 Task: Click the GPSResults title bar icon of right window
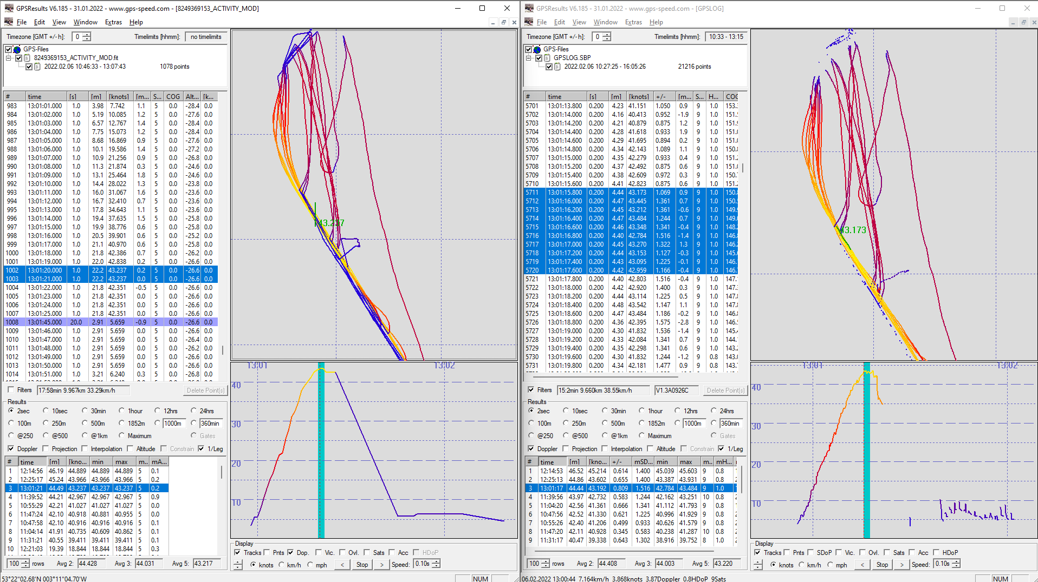[x=529, y=8]
